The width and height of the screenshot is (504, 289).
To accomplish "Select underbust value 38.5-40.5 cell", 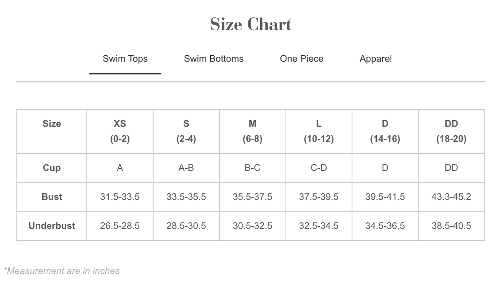I will (x=451, y=226).
